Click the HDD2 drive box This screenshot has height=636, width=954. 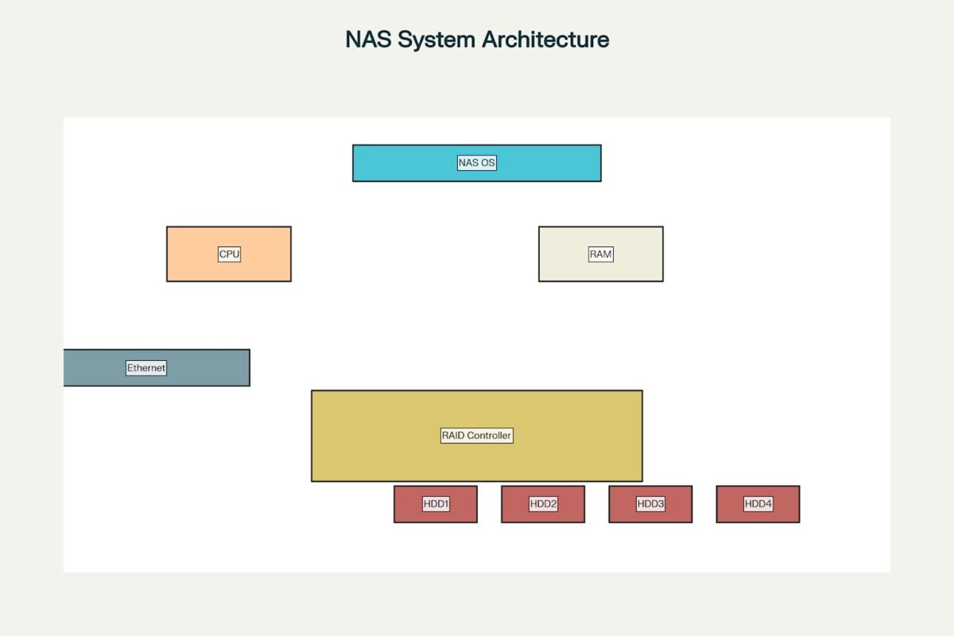coord(543,504)
